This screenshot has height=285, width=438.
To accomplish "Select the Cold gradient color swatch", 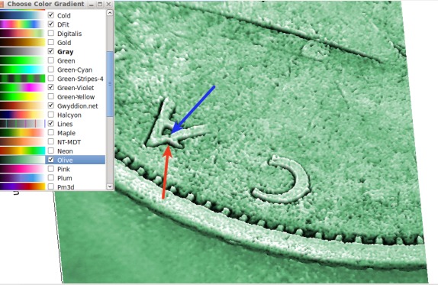I will pyautogui.click(x=22, y=15).
